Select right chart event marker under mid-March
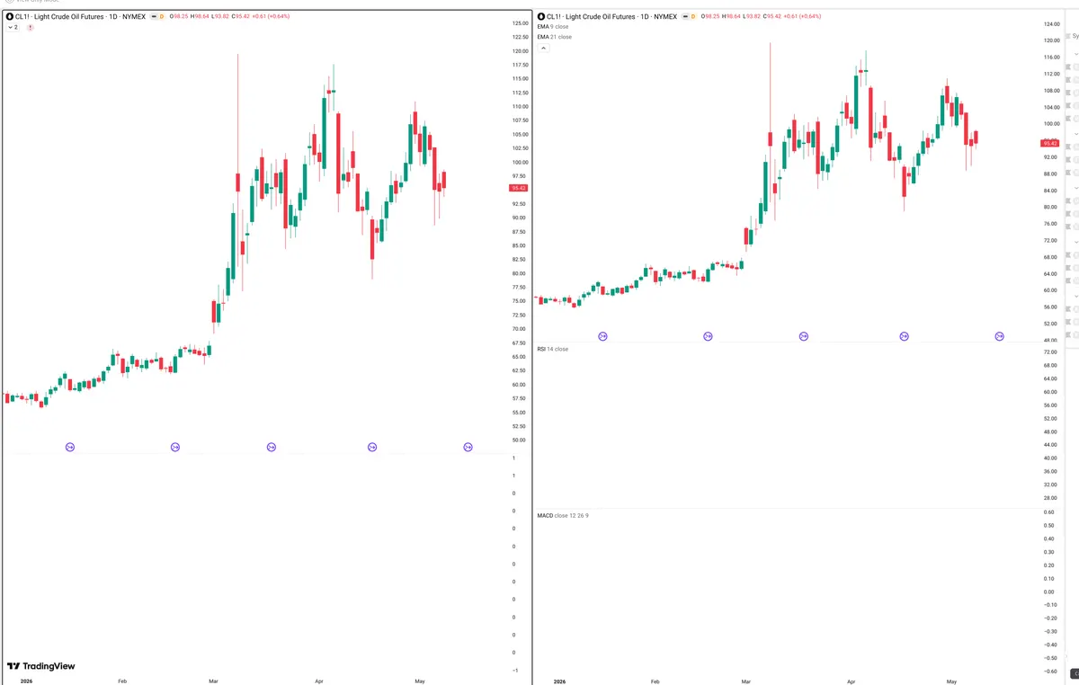This screenshot has height=685, width=1079. (803, 336)
